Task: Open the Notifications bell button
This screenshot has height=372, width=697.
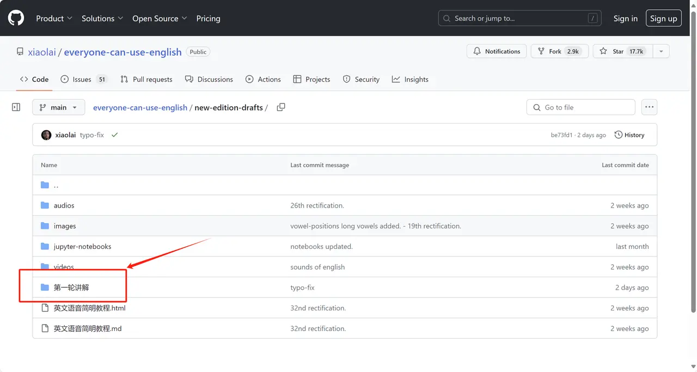Action: pos(497,51)
